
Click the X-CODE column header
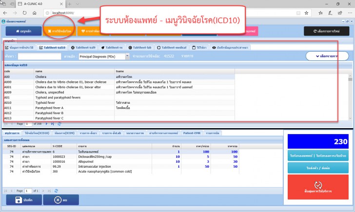coord(64,146)
